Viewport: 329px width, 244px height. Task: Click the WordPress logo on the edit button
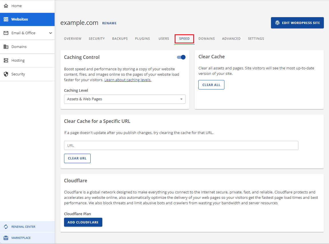click(x=277, y=23)
